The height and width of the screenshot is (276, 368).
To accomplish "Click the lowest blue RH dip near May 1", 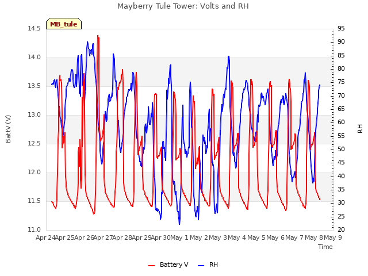I will tap(179, 224).
